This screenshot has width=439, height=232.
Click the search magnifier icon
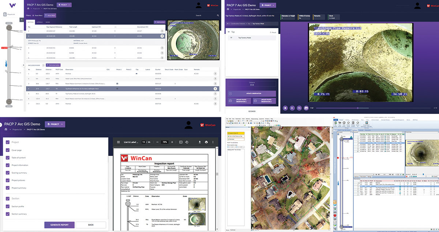click(x=218, y=16)
